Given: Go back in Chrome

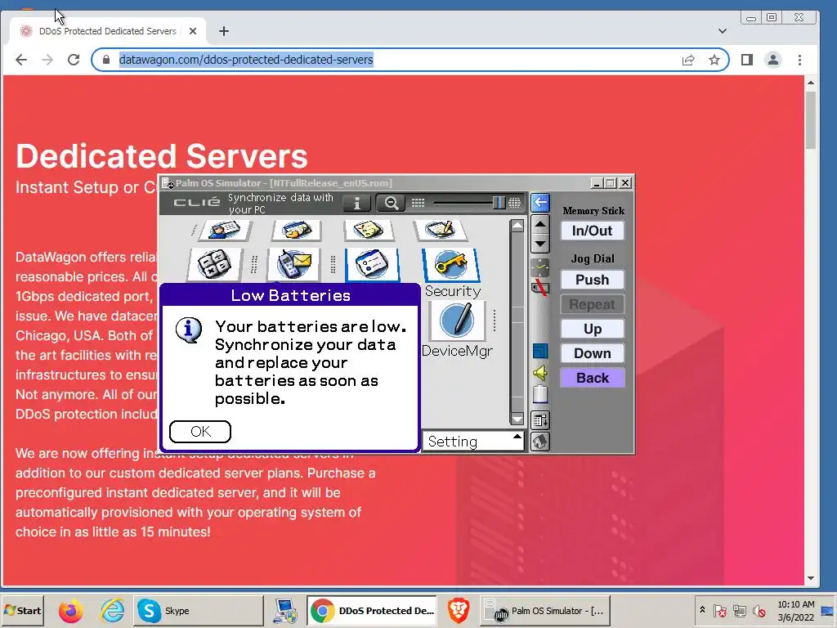Looking at the screenshot, I should click(x=21, y=60).
